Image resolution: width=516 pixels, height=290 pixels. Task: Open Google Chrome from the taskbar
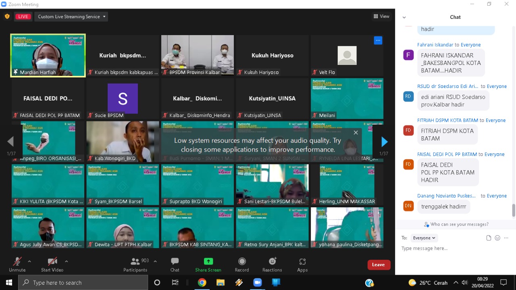tap(202, 282)
